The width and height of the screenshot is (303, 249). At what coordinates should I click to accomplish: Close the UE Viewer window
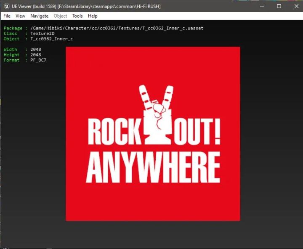[296, 6]
